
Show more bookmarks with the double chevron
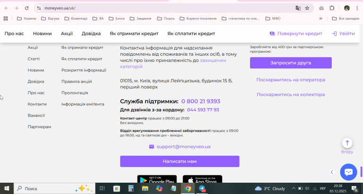320,18
